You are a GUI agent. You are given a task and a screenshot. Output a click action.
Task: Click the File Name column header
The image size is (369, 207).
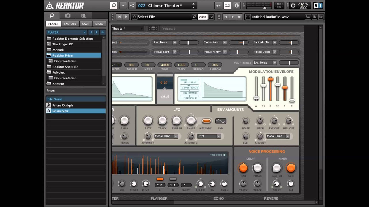pos(76,99)
